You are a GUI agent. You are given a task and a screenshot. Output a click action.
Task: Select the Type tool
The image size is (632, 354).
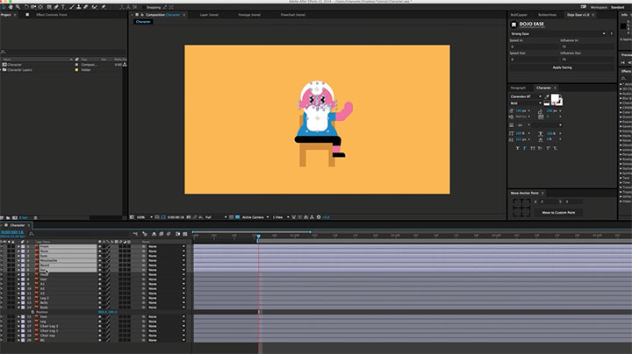(63, 7)
